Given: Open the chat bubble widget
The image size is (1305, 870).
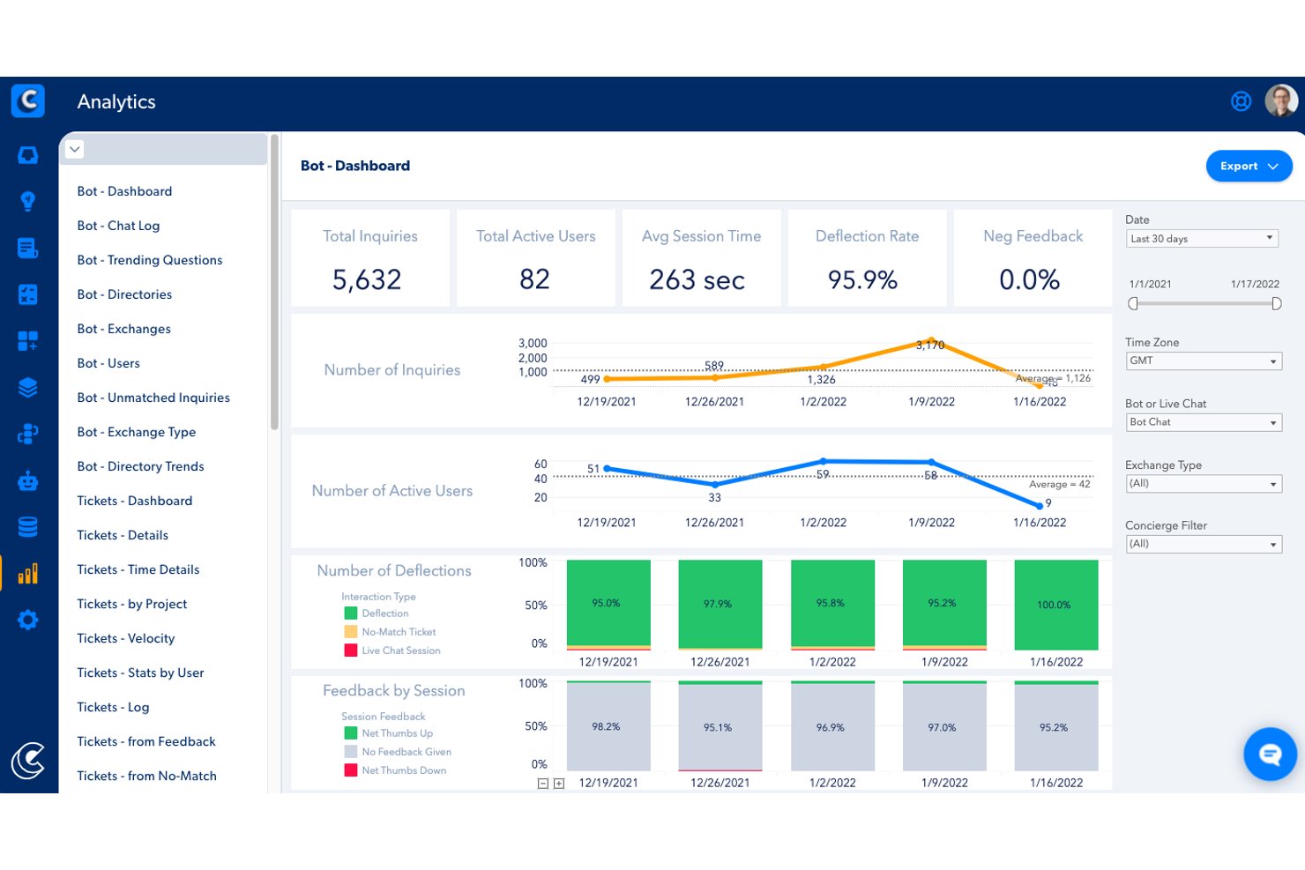Looking at the screenshot, I should pyautogui.click(x=1270, y=754).
